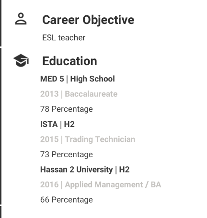The image size is (207, 218).
Task: Click the year 2013 in Education
Action: pos(49,94)
